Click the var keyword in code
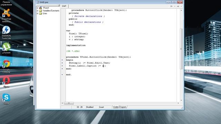The image size is (221, 124). point(68,31)
